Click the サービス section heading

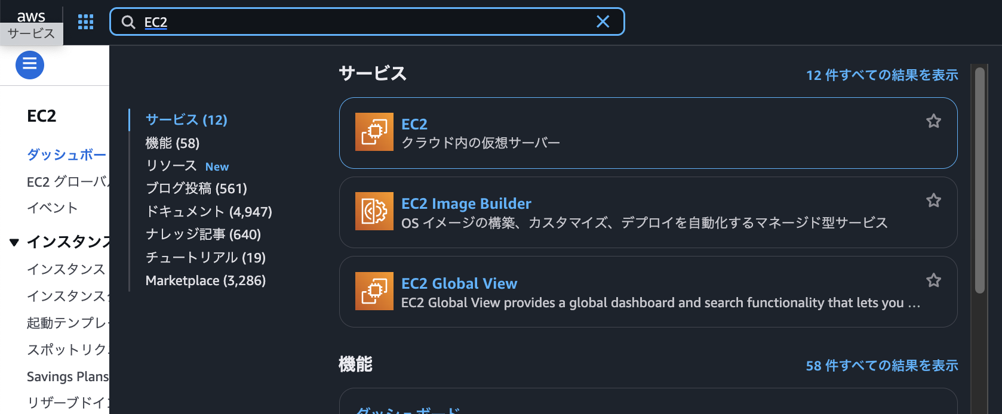(x=373, y=73)
